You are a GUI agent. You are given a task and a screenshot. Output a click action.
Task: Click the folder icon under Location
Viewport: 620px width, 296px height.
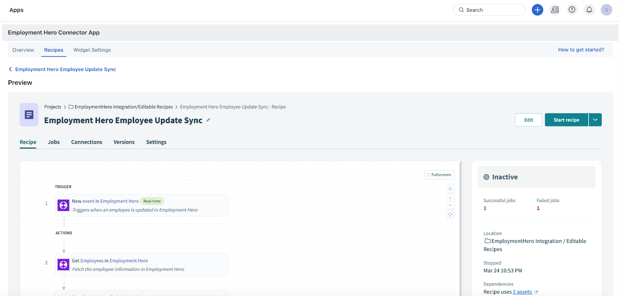(487, 241)
